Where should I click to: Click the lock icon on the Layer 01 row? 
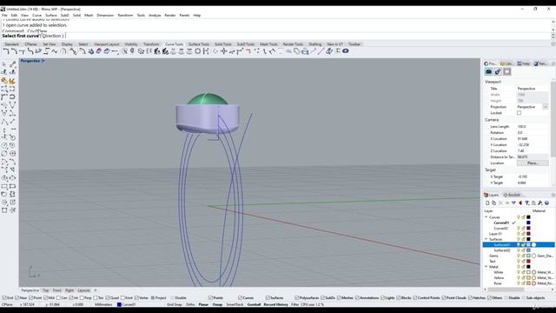523,234
